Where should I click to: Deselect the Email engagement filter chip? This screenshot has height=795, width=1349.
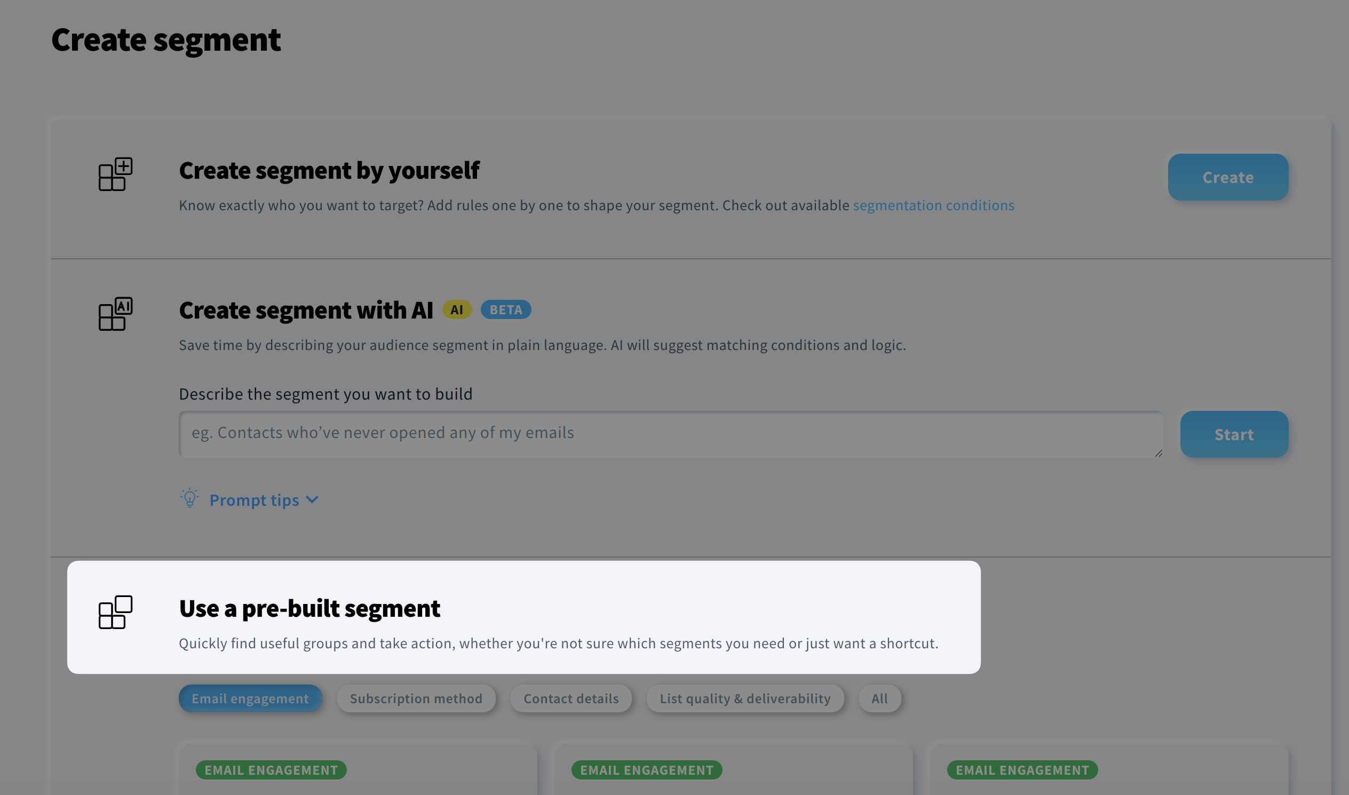coord(250,698)
